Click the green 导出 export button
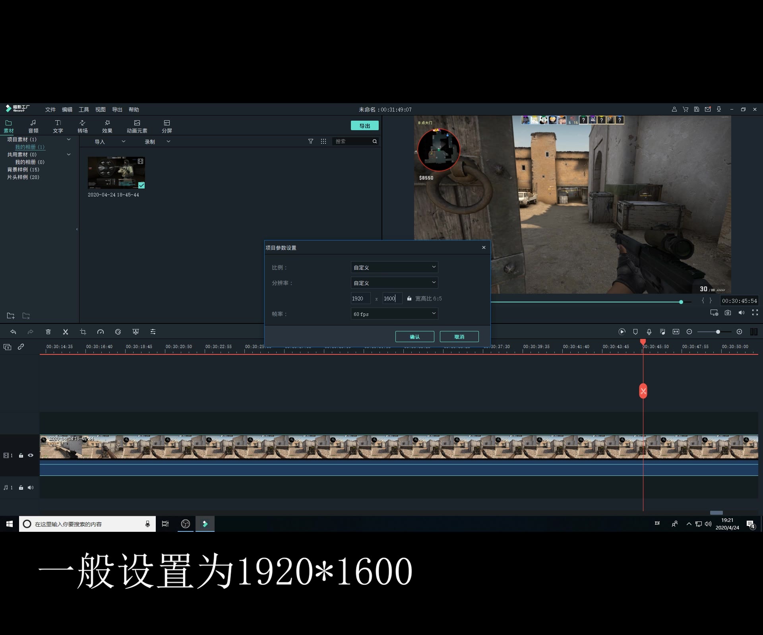 365,125
